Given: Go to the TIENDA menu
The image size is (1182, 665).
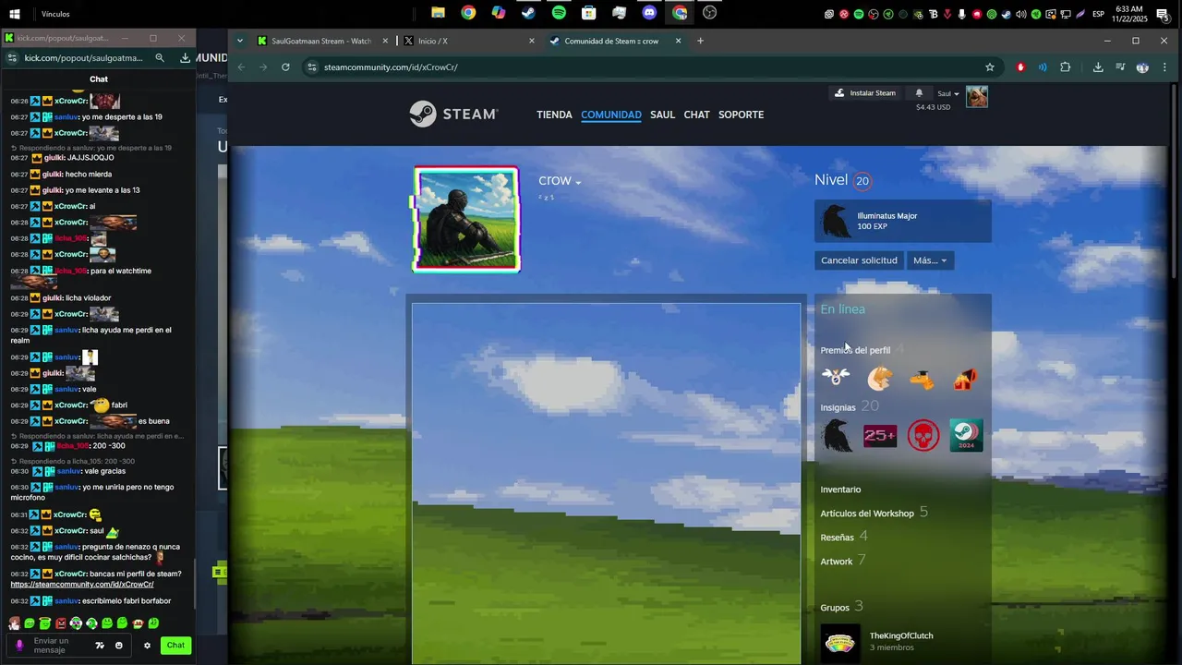Looking at the screenshot, I should [x=554, y=115].
